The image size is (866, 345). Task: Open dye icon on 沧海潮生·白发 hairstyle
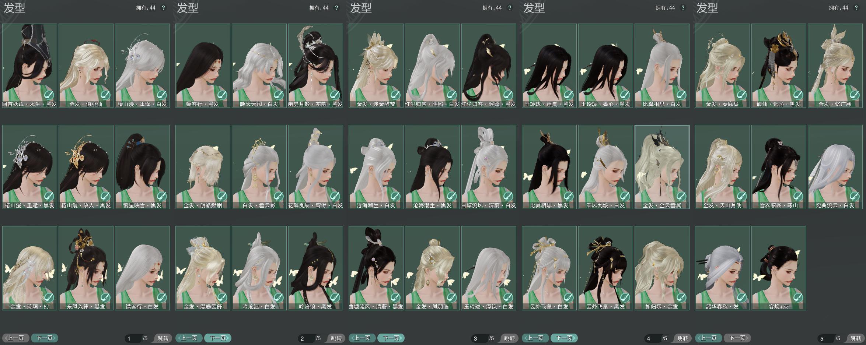tap(395, 197)
